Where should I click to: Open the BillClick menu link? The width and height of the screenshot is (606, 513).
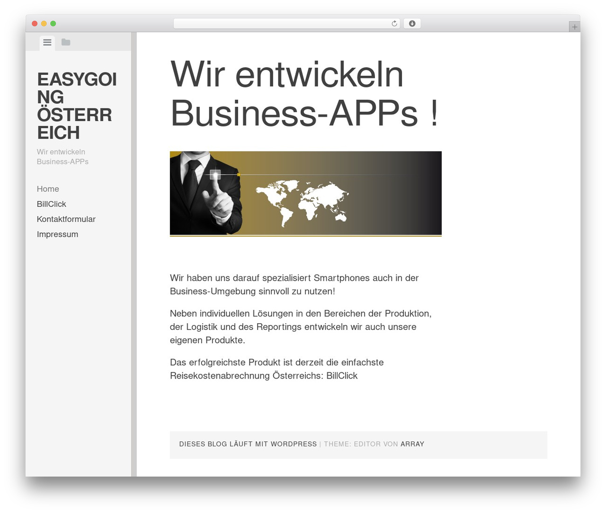(51, 204)
